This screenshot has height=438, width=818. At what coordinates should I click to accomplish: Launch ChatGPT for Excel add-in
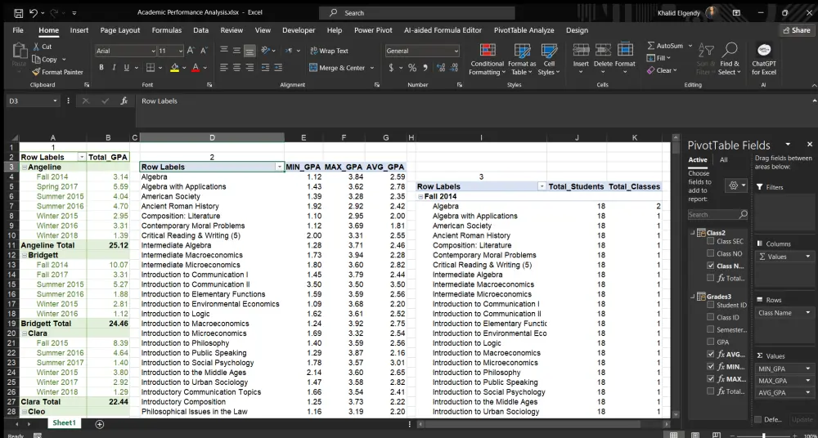[764, 60]
